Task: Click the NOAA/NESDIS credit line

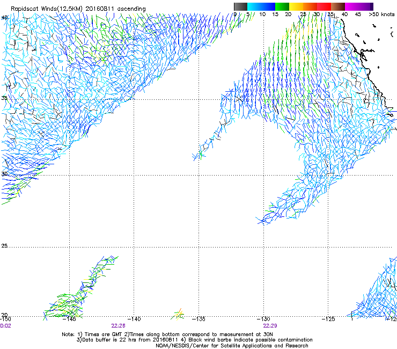Action: [x=232, y=346]
